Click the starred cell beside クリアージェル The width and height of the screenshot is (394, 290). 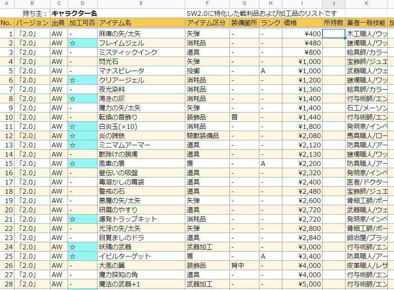click(82, 80)
